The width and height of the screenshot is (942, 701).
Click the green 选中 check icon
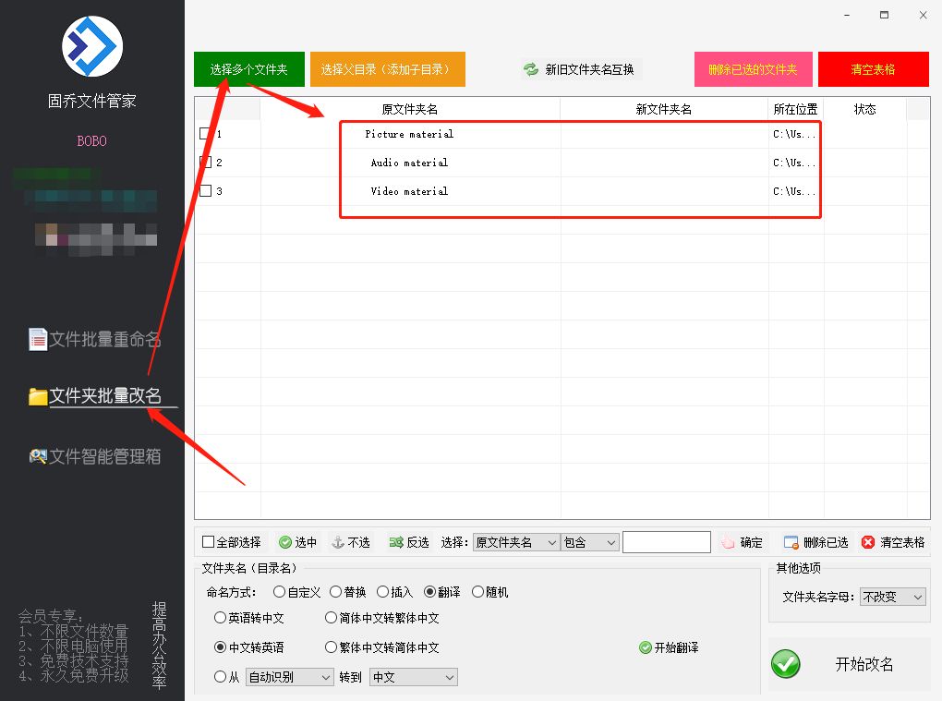tap(286, 542)
